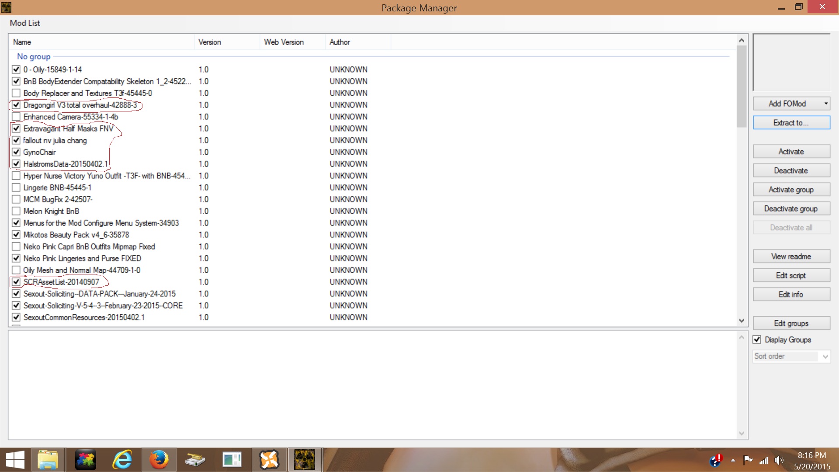This screenshot has height=472, width=839.
Task: Expand the Sort order combo box
Action: point(825,356)
